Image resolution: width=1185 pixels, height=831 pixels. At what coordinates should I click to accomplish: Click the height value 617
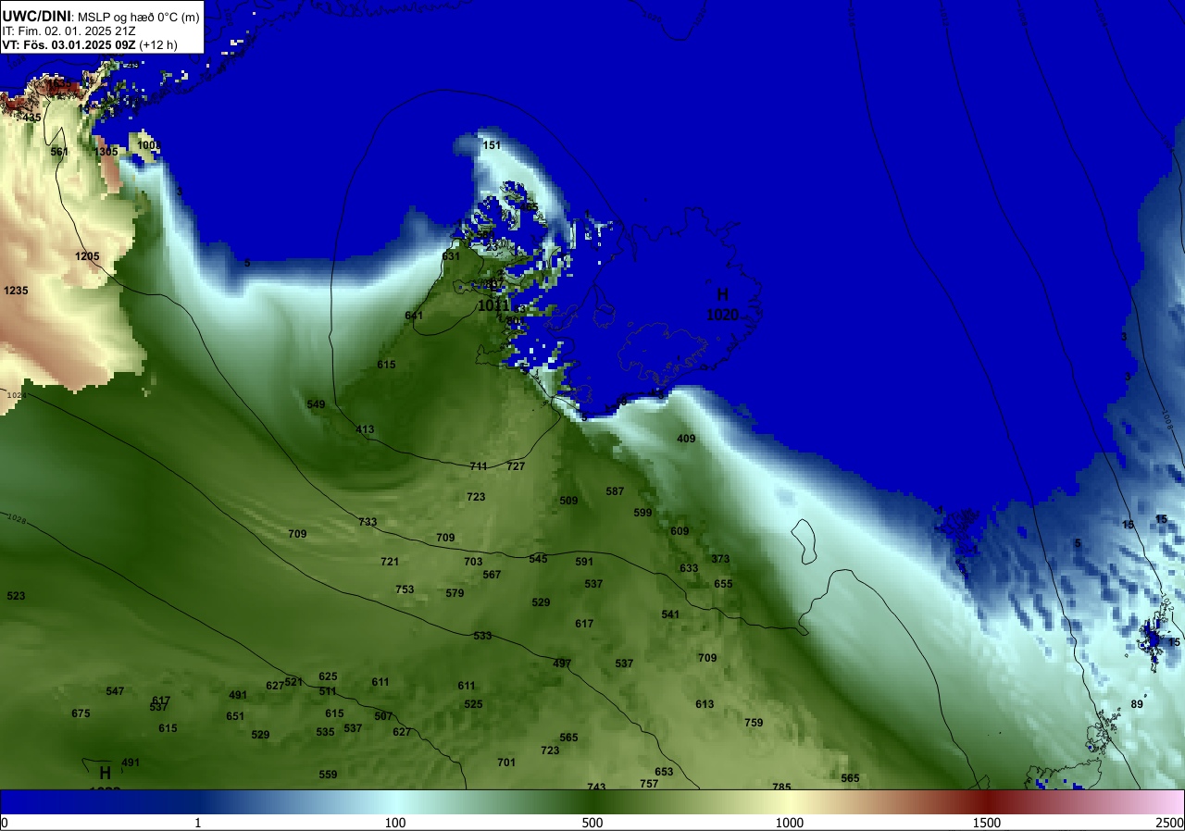pos(584,624)
